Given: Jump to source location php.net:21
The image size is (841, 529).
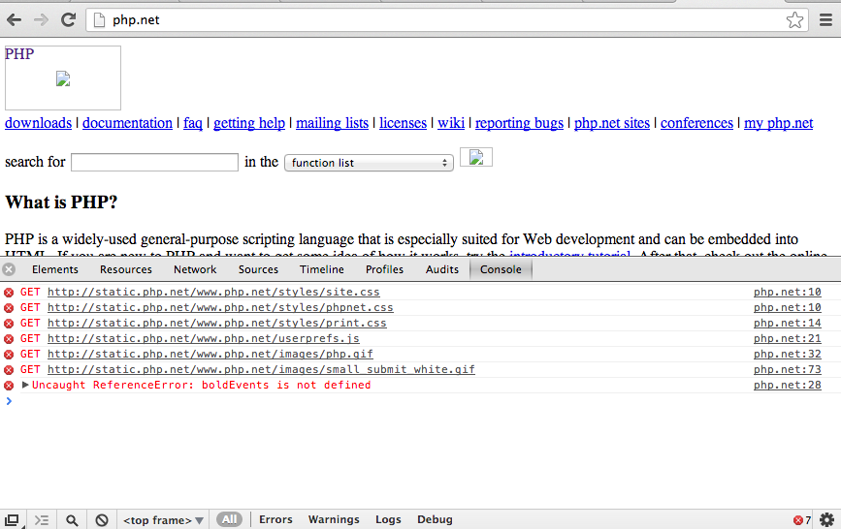Looking at the screenshot, I should tap(788, 339).
